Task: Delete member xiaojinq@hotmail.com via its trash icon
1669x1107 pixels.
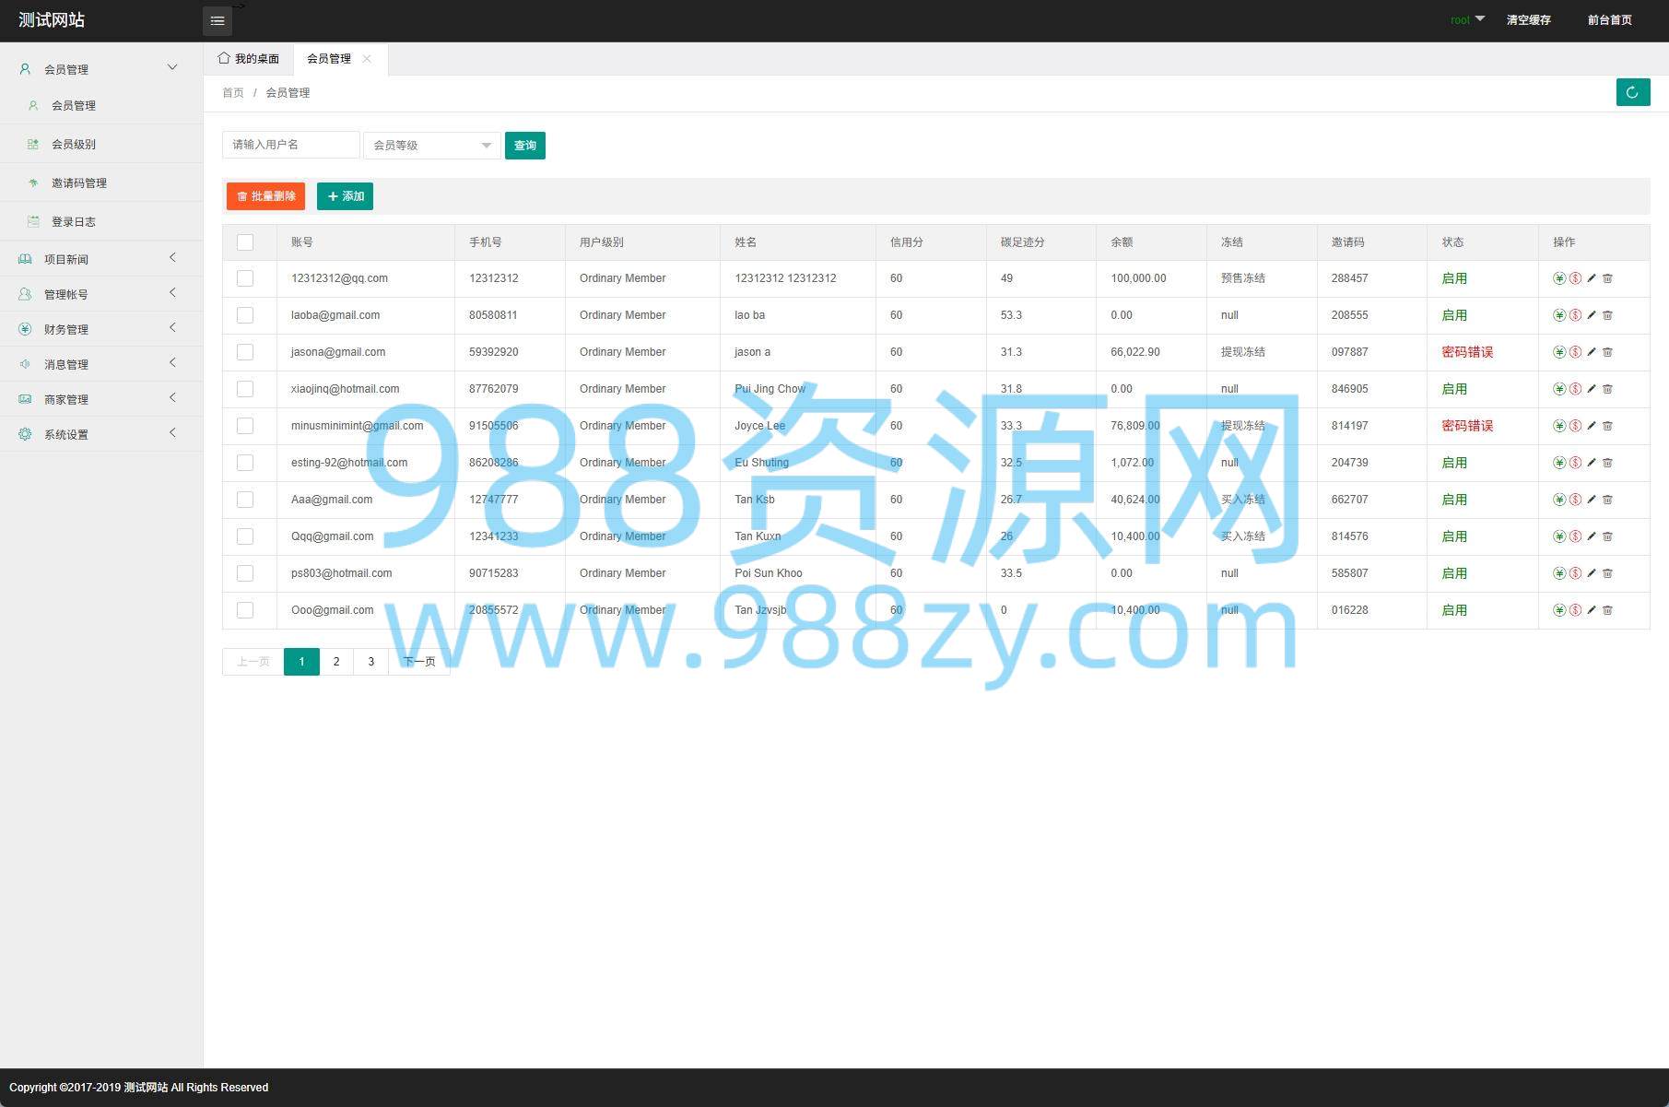Action: (x=1607, y=389)
